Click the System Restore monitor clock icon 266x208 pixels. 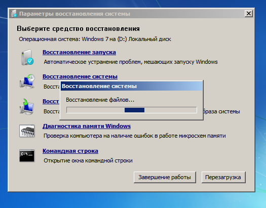27,81
